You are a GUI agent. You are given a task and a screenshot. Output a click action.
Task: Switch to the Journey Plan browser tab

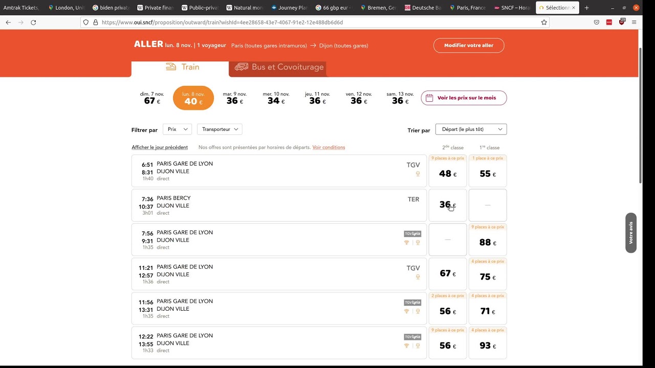pyautogui.click(x=289, y=8)
